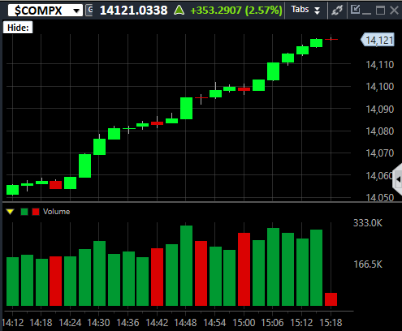Click the 14:12 time axis label
The width and height of the screenshot is (402, 331).
tap(12, 323)
